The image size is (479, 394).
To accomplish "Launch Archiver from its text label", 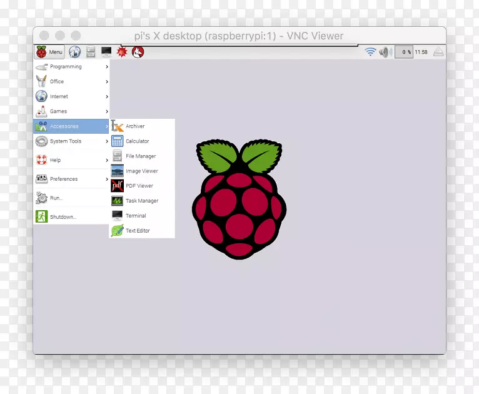I will pos(135,126).
